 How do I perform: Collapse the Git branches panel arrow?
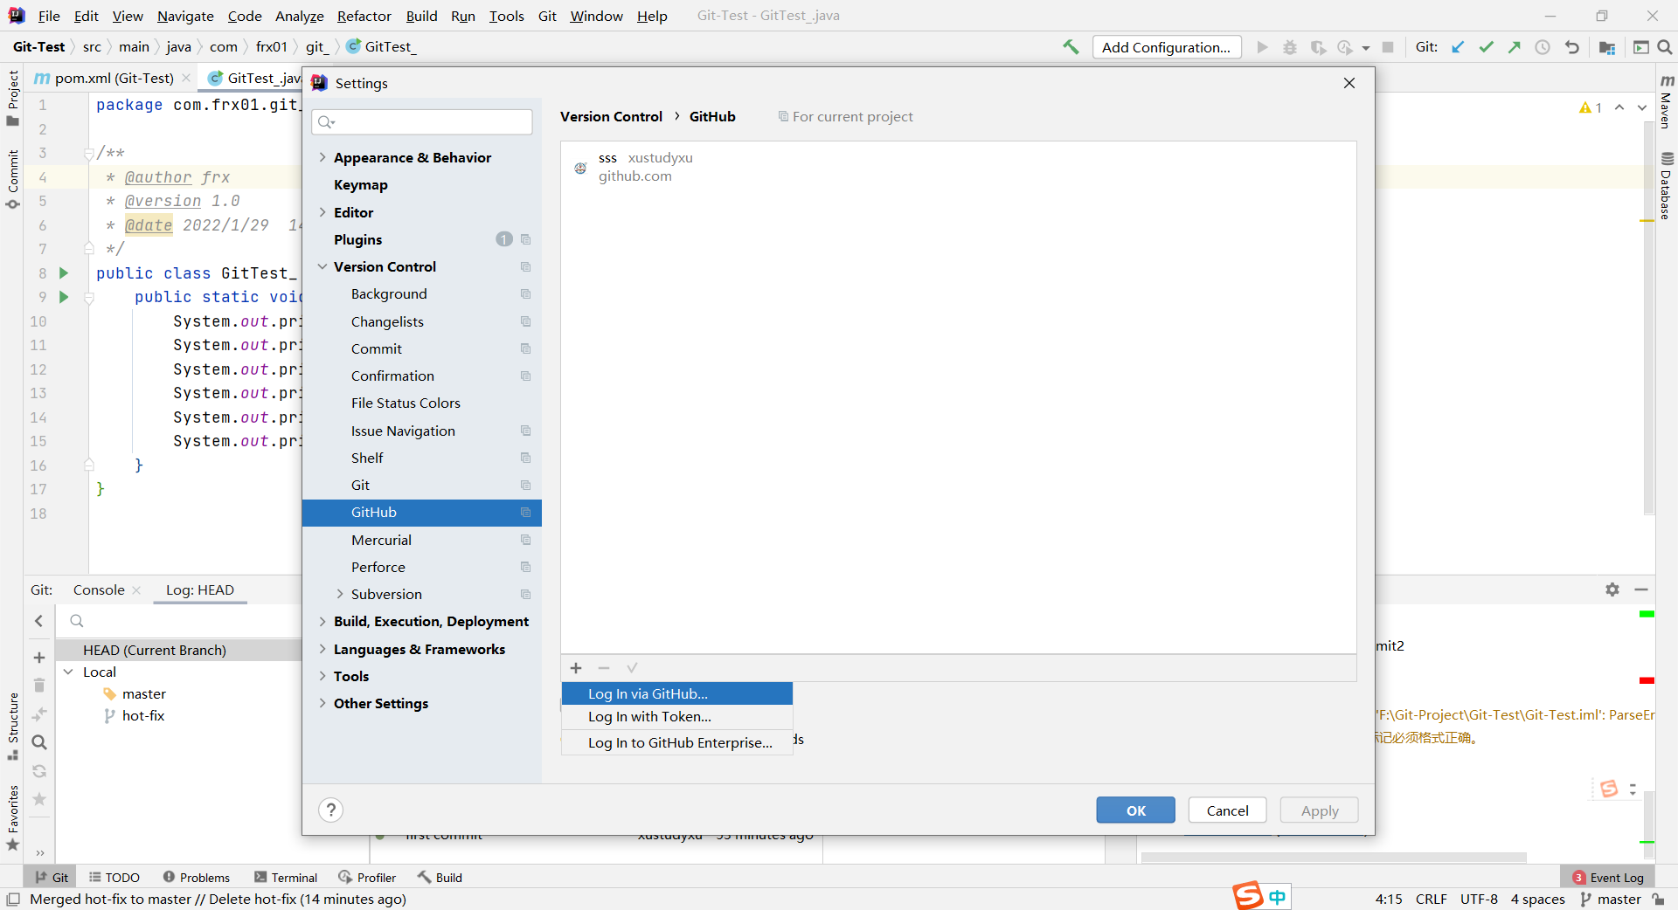point(39,621)
